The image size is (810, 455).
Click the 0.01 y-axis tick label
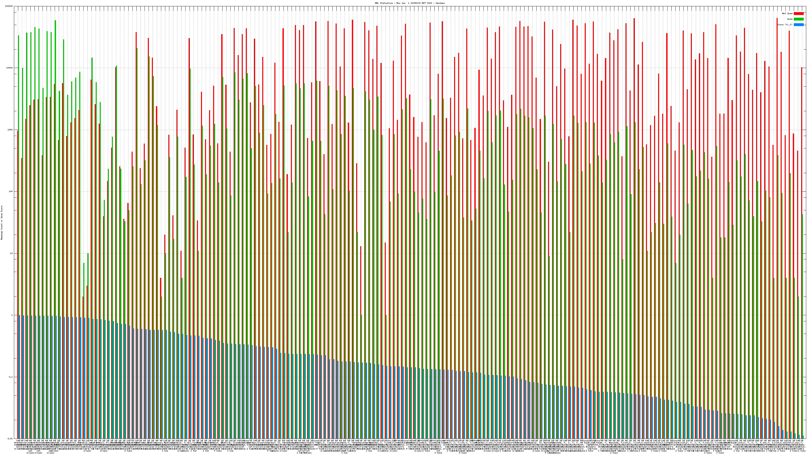coord(10,439)
